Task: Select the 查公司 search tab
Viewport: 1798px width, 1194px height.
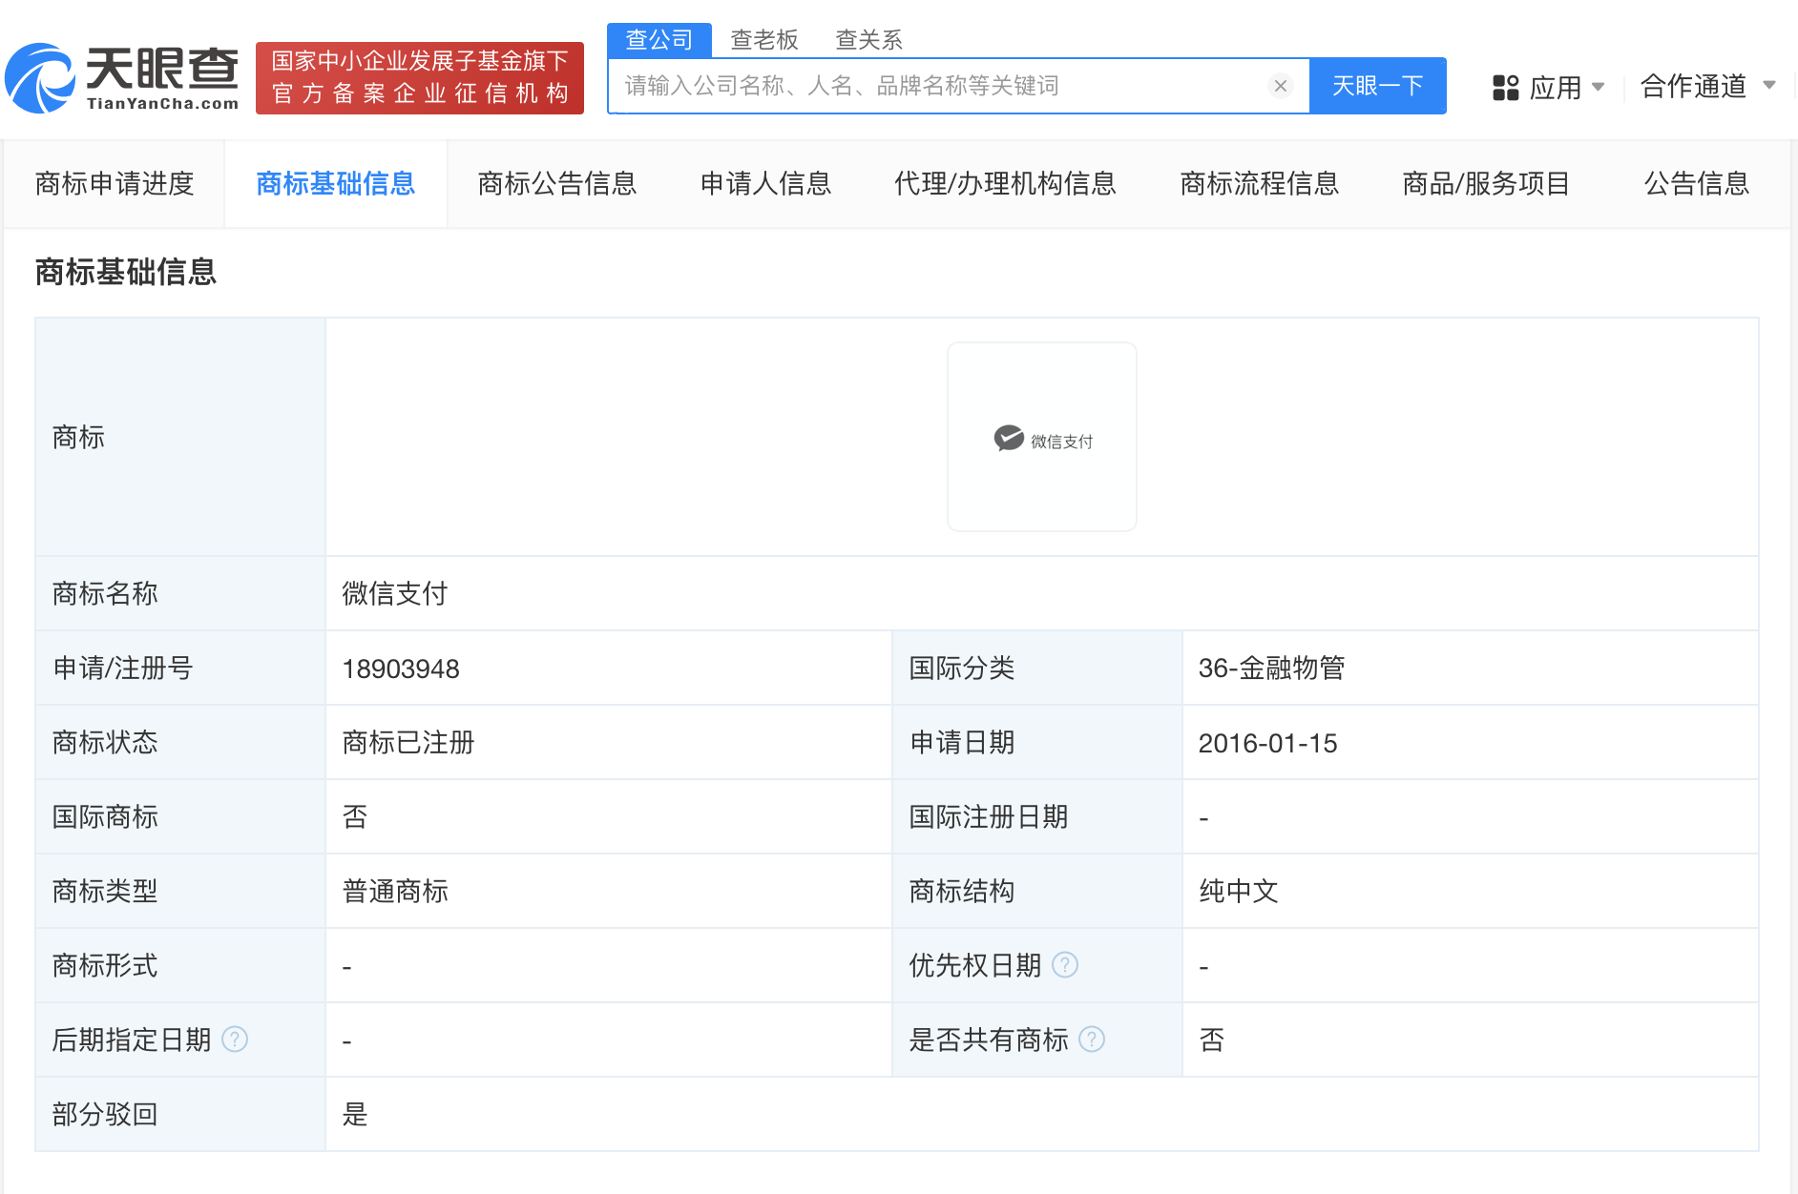Action: point(659,40)
